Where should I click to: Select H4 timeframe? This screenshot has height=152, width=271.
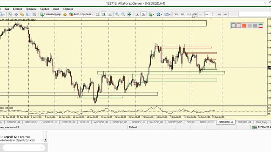[207, 14]
